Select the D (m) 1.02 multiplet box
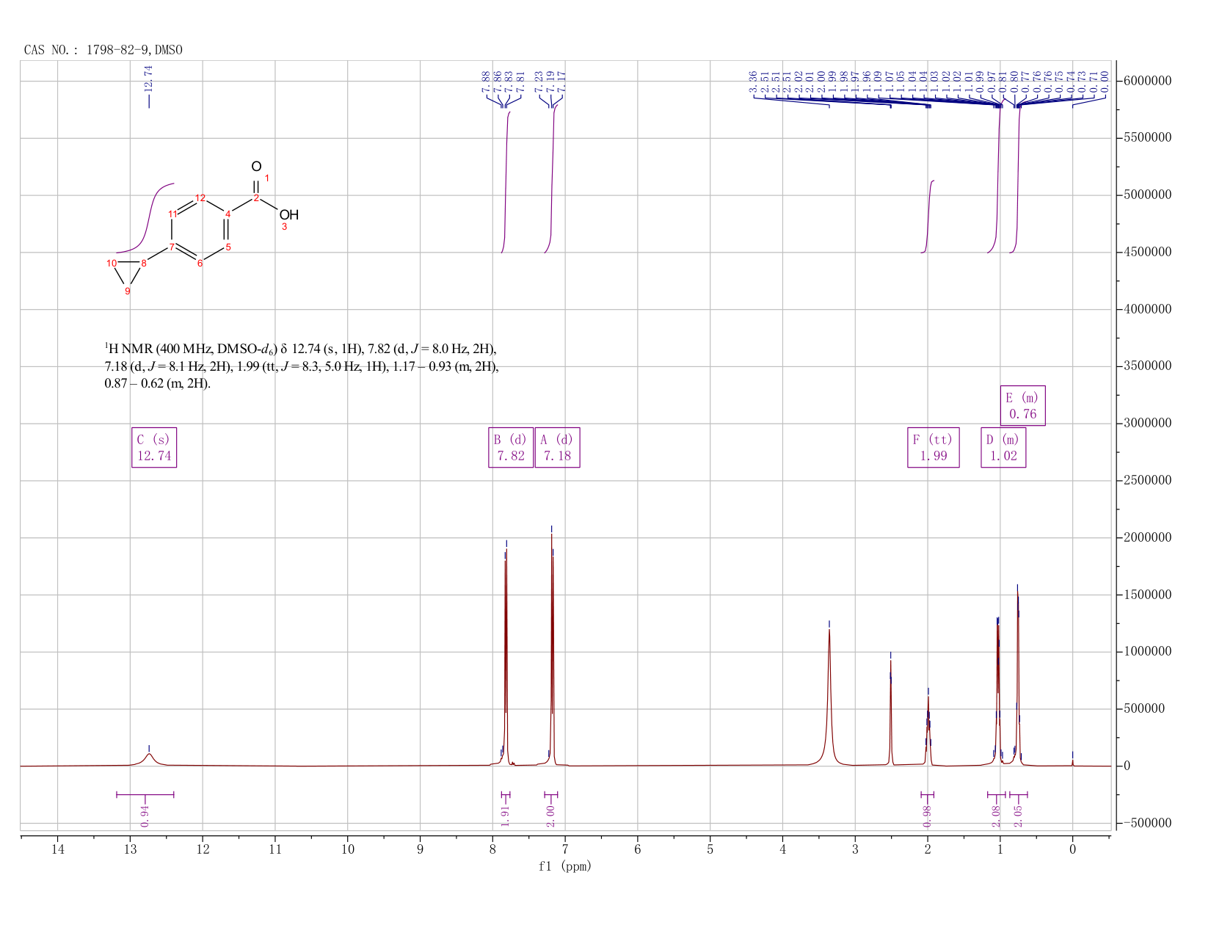 coord(1003,447)
